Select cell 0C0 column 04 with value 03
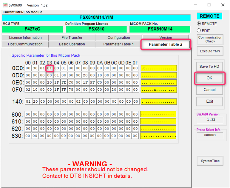 (x=57, y=68)
